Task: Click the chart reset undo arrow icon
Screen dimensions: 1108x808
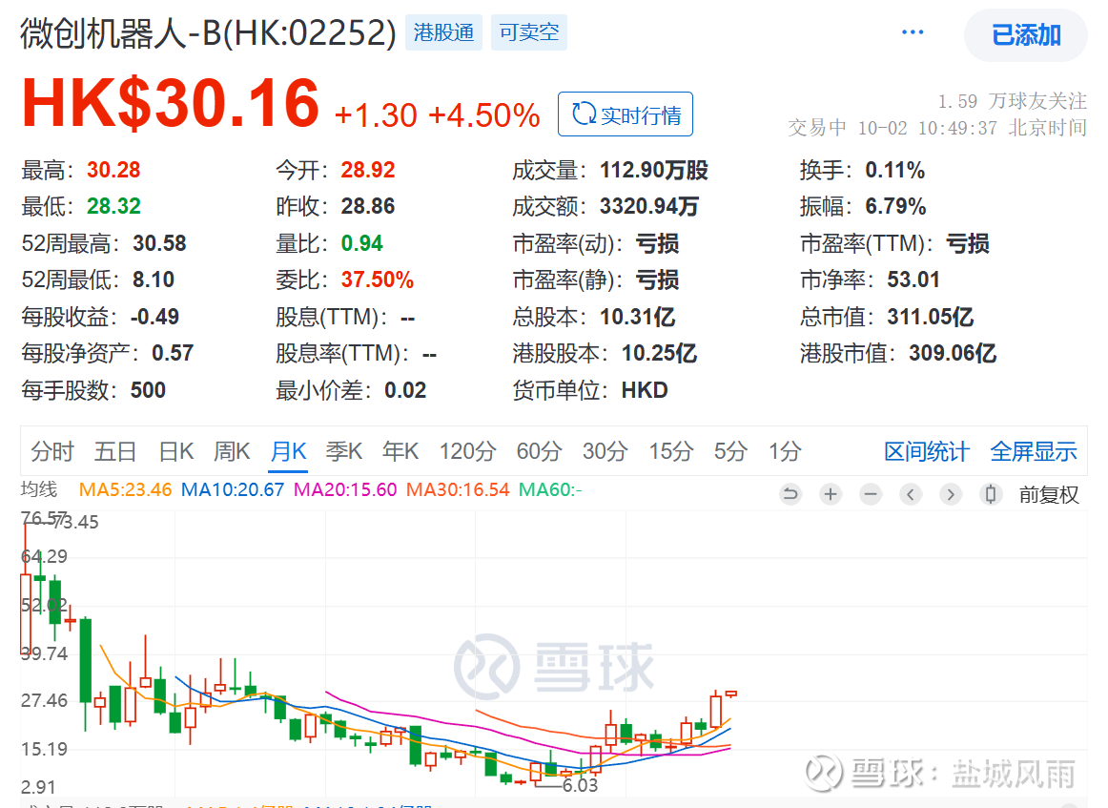Action: coord(790,494)
